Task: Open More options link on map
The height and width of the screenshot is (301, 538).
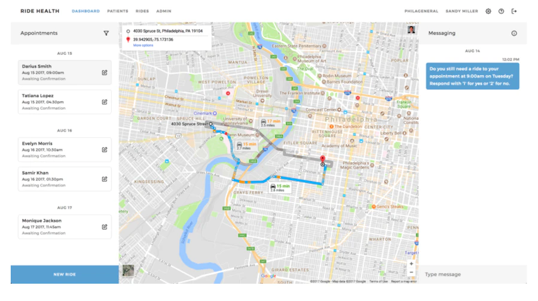Action: [143, 45]
